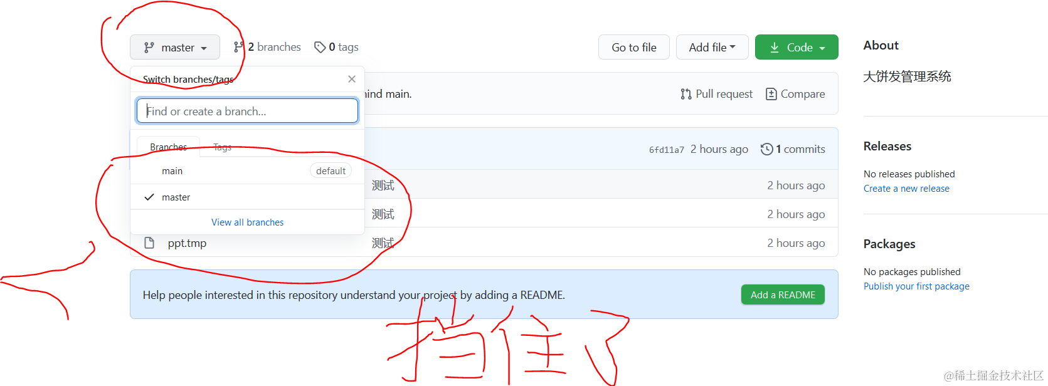Image resolution: width=1048 pixels, height=386 pixels.
Task: Expand the Add file dropdown
Action: pos(712,47)
